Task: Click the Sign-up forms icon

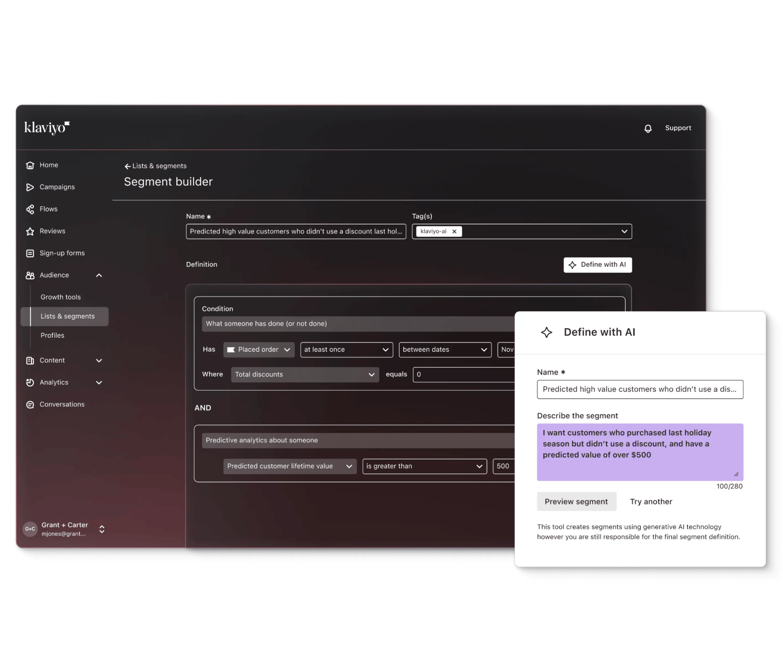Action: click(x=30, y=253)
